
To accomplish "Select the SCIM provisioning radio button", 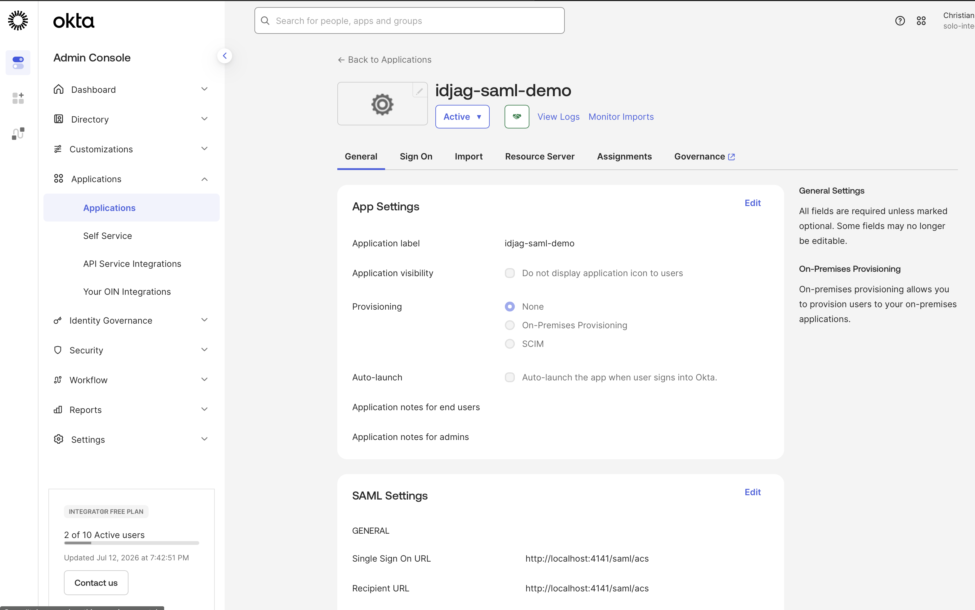I will point(510,344).
